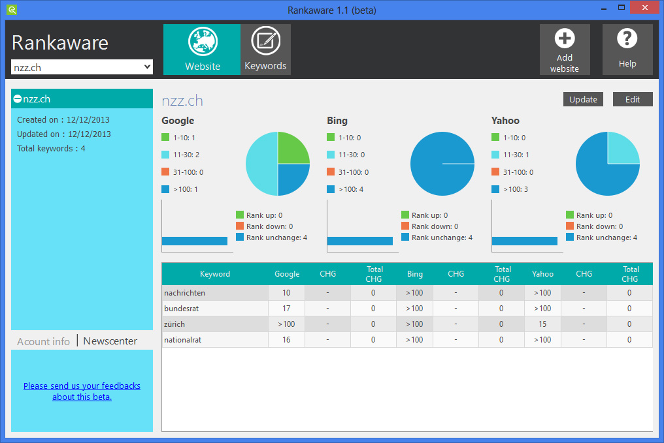
Task: Click the Edit button
Action: click(x=632, y=99)
